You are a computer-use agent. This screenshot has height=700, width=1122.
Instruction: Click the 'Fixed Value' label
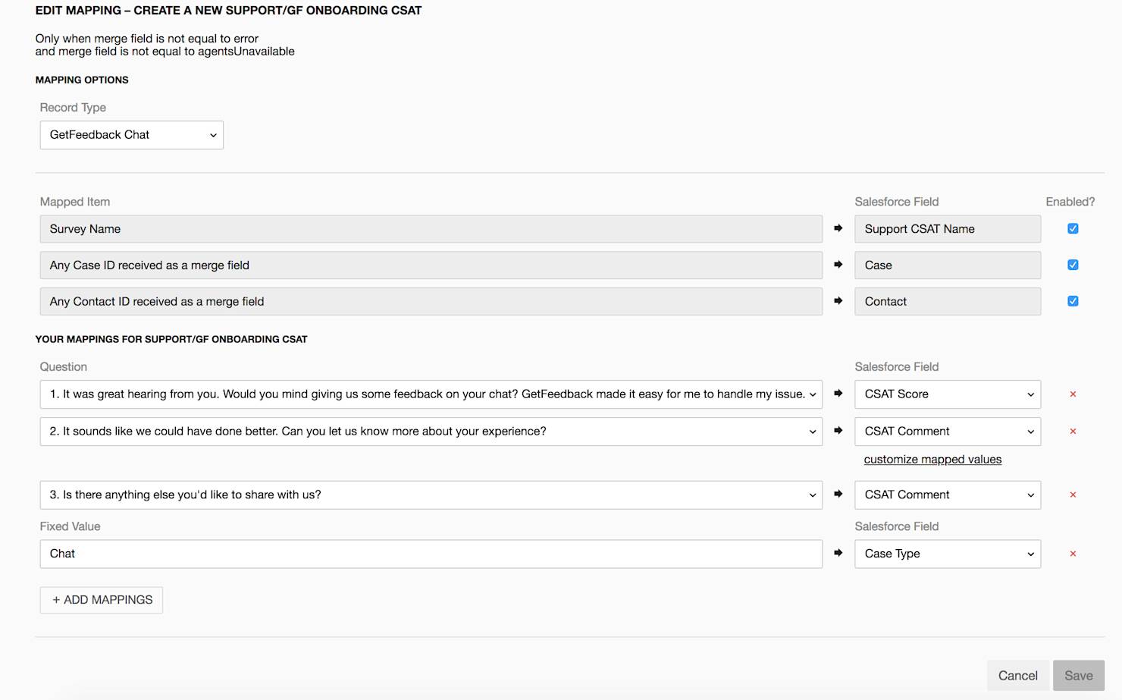(x=70, y=526)
